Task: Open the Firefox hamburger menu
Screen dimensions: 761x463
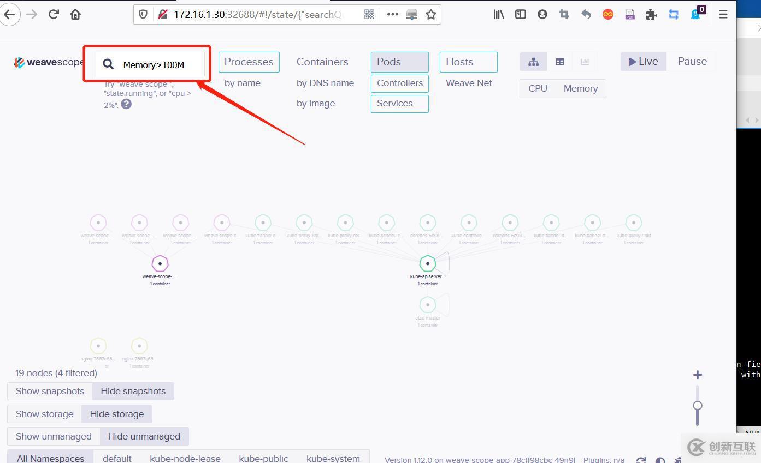Action: click(723, 15)
